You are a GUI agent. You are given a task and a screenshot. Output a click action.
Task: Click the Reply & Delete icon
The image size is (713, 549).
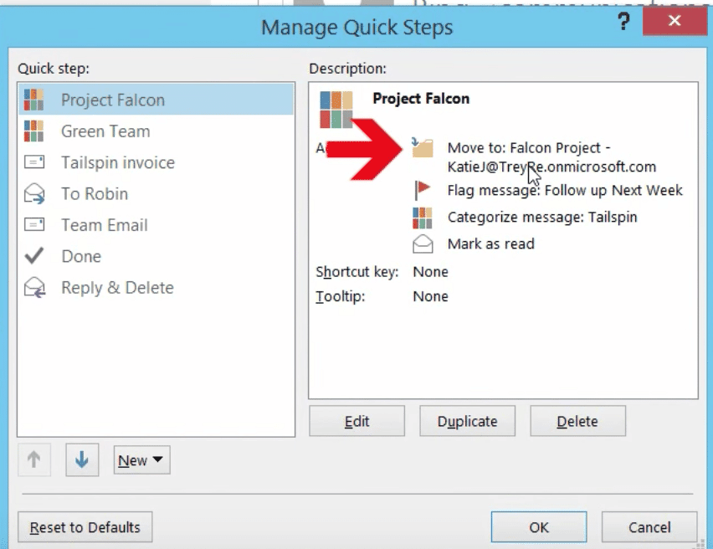tap(34, 288)
